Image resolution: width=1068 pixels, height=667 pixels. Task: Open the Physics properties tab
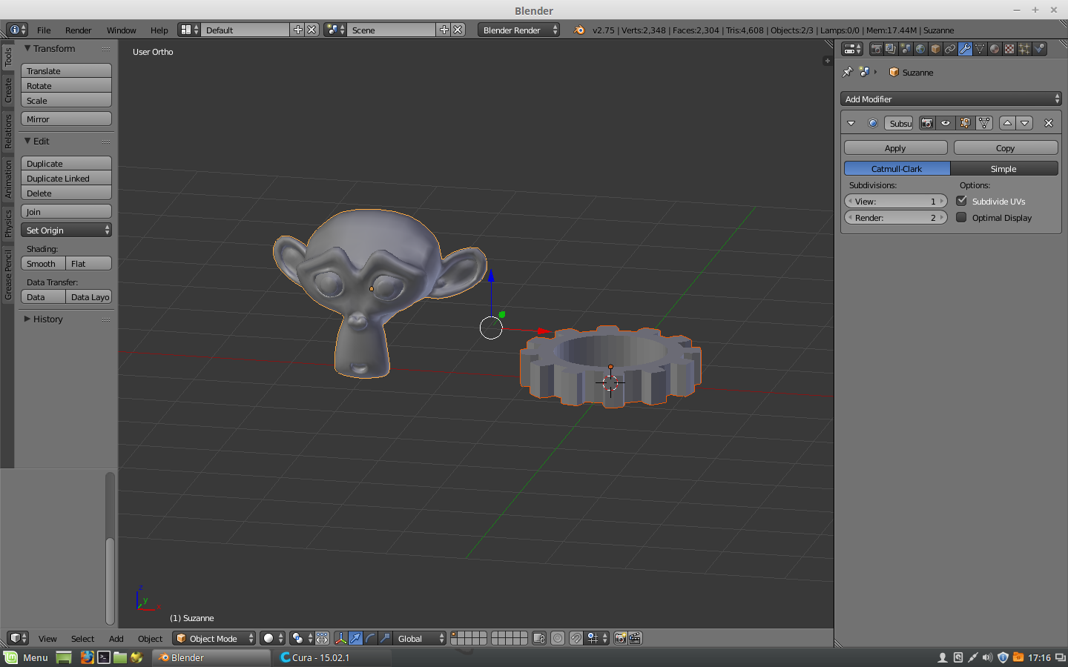coord(1039,49)
